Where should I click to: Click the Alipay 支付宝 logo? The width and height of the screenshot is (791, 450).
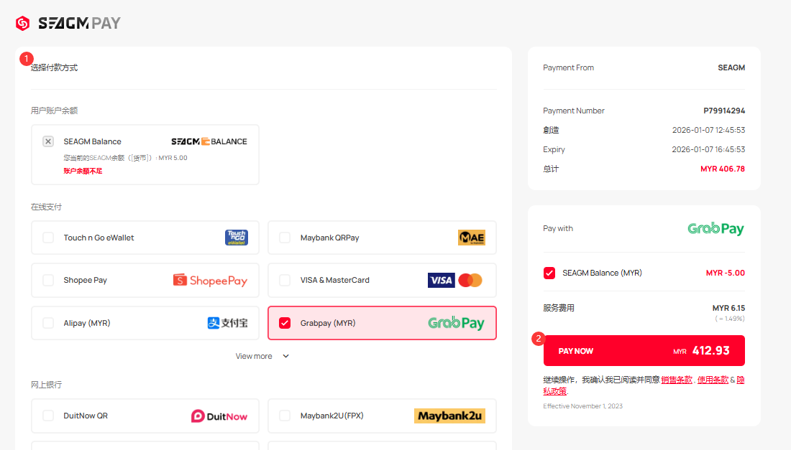227,323
